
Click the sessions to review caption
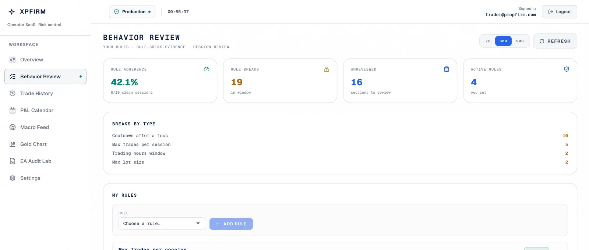[371, 93]
